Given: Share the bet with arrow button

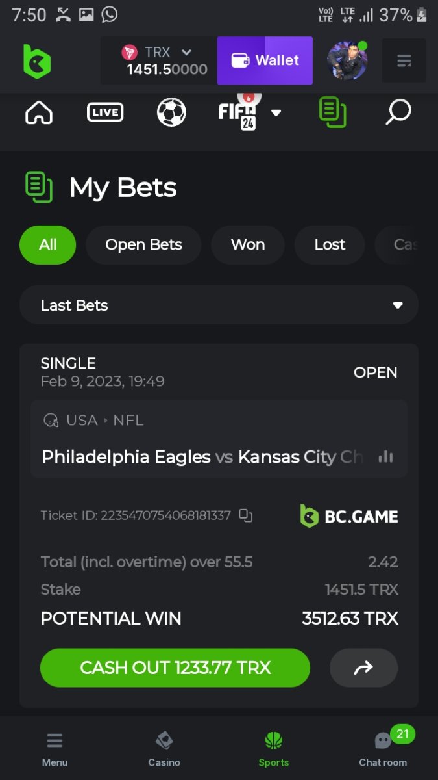Looking at the screenshot, I should (363, 668).
